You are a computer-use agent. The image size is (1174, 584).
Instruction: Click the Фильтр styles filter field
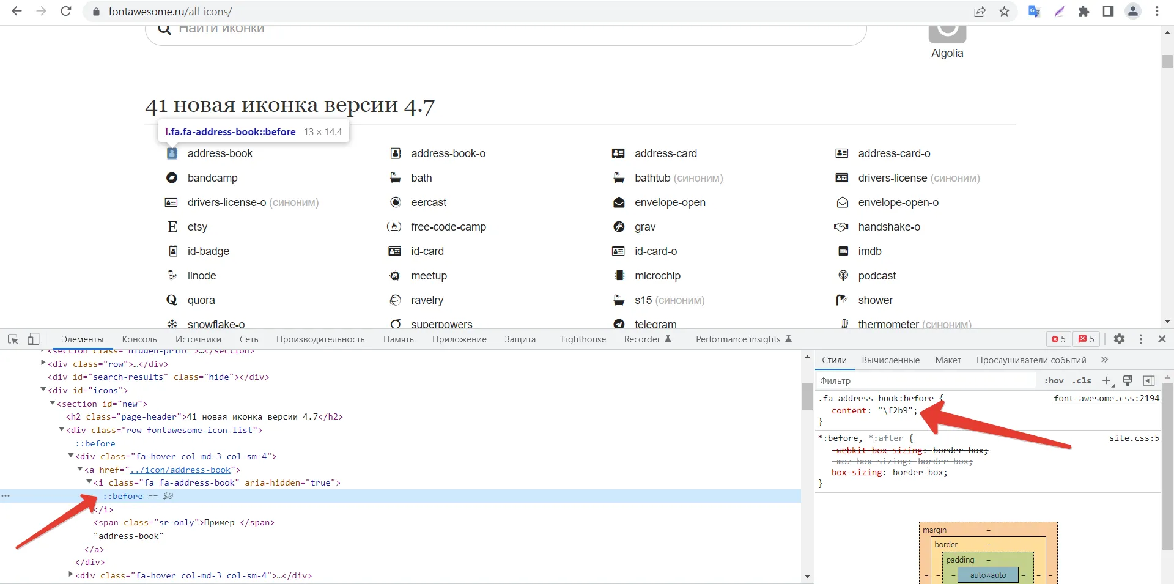926,380
